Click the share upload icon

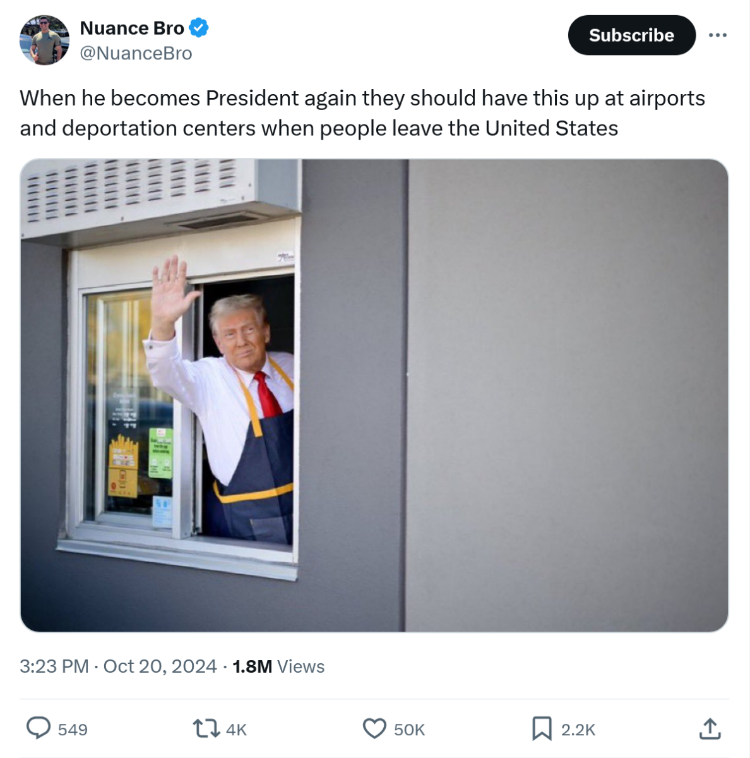(710, 728)
